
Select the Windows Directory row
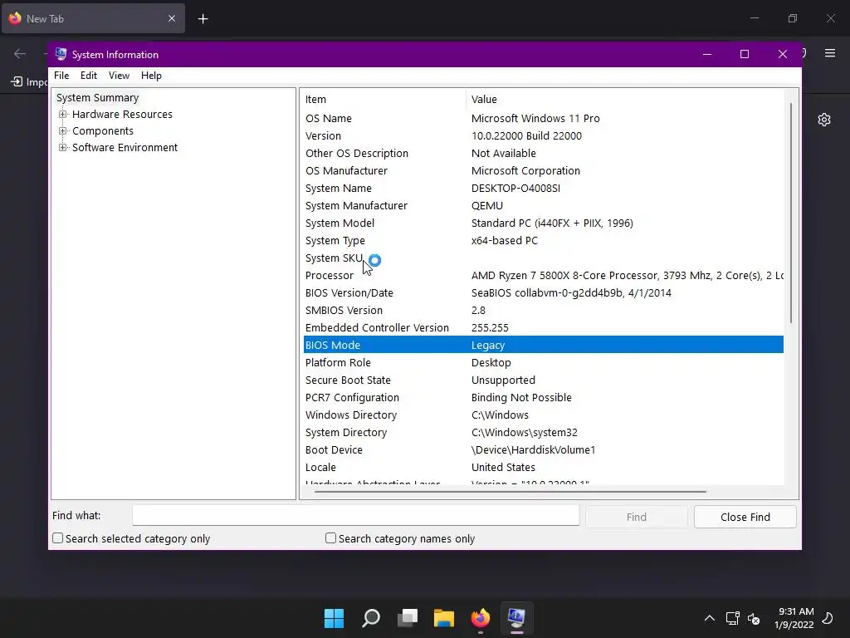click(x=543, y=415)
